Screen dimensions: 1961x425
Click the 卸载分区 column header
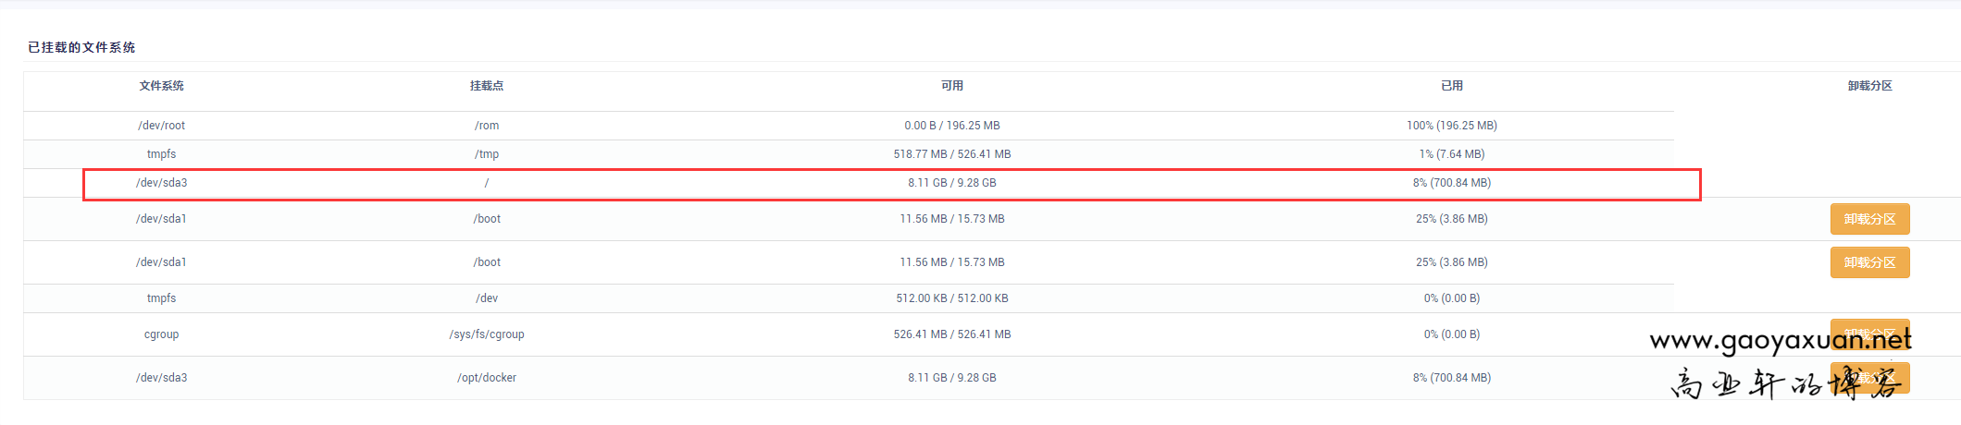coord(1869,86)
